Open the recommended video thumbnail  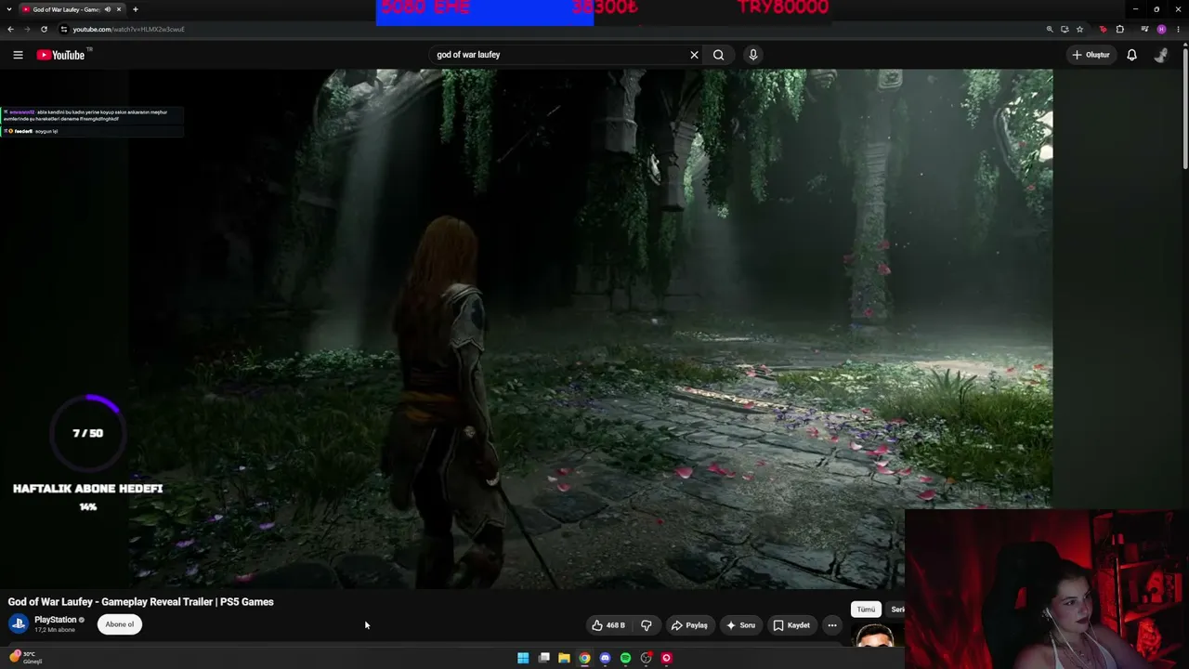click(873, 636)
